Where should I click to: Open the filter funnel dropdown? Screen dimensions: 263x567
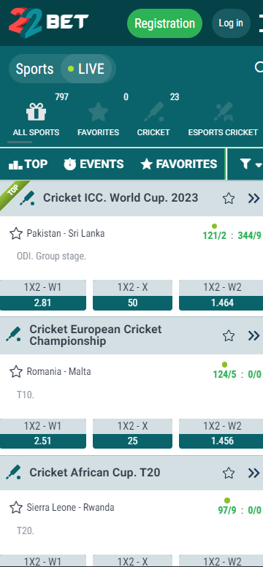pyautogui.click(x=251, y=164)
